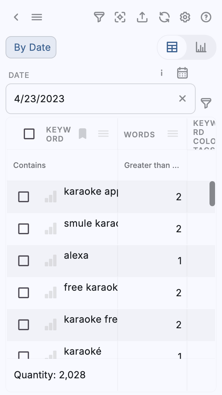
Task: Click the export upload icon
Action: point(142,17)
